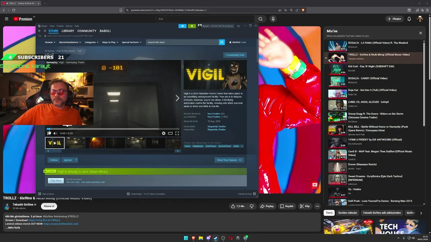Click the Brave shields icon in address bar

tap(303, 10)
